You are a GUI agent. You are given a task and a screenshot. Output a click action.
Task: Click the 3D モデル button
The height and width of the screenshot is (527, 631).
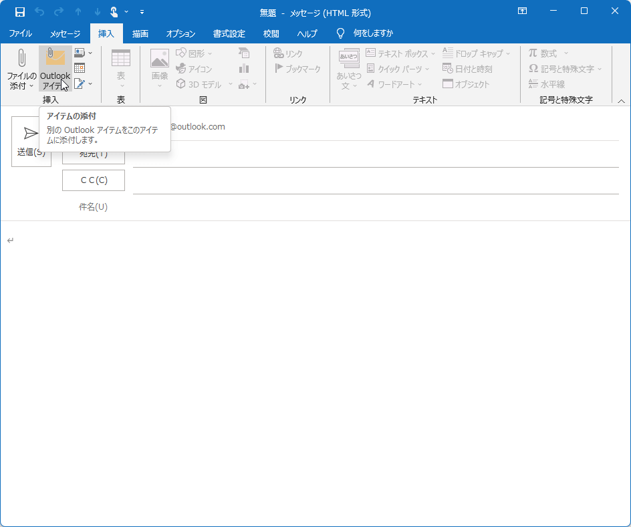[x=200, y=84]
